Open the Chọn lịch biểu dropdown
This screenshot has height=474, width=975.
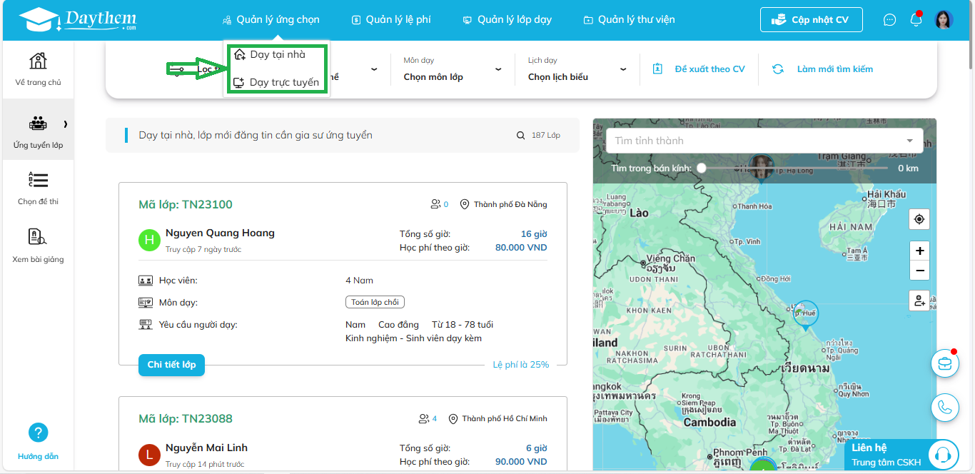(x=577, y=69)
